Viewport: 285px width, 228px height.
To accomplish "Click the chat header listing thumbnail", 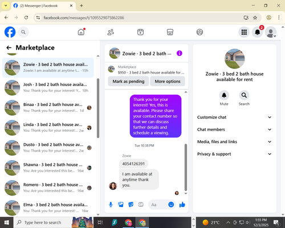I will pyautogui.click(x=115, y=54).
